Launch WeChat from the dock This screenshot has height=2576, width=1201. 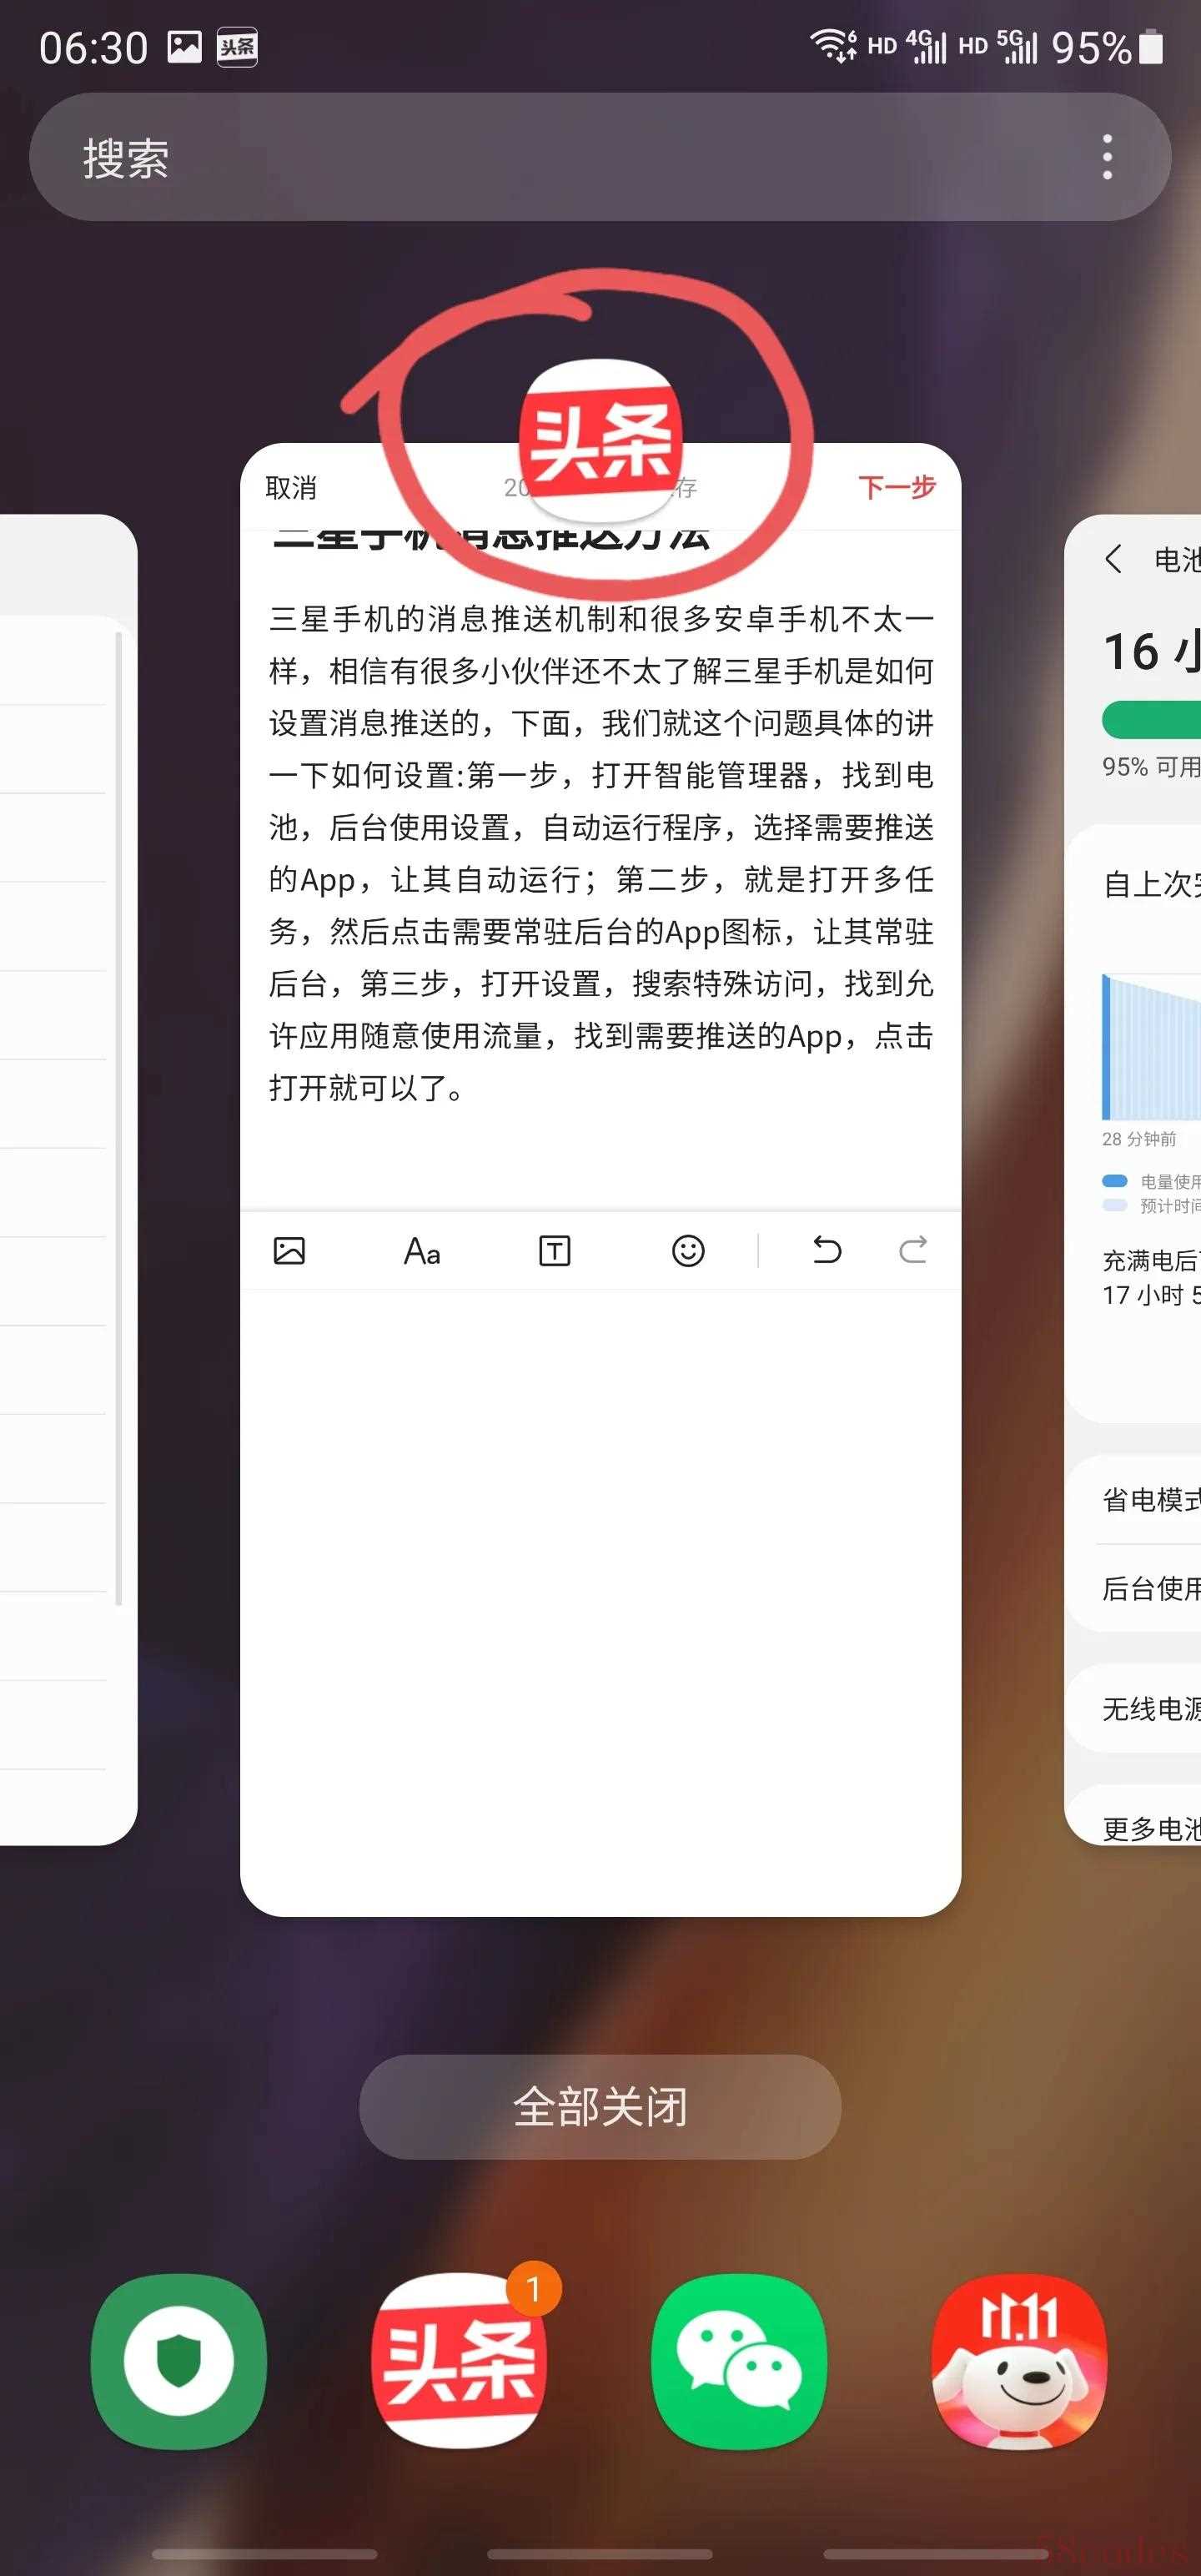739,2360
